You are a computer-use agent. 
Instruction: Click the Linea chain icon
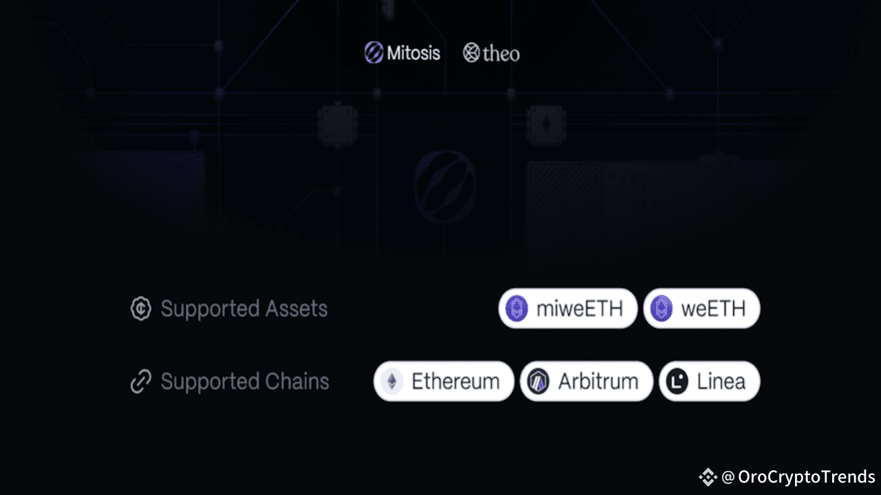pos(678,382)
